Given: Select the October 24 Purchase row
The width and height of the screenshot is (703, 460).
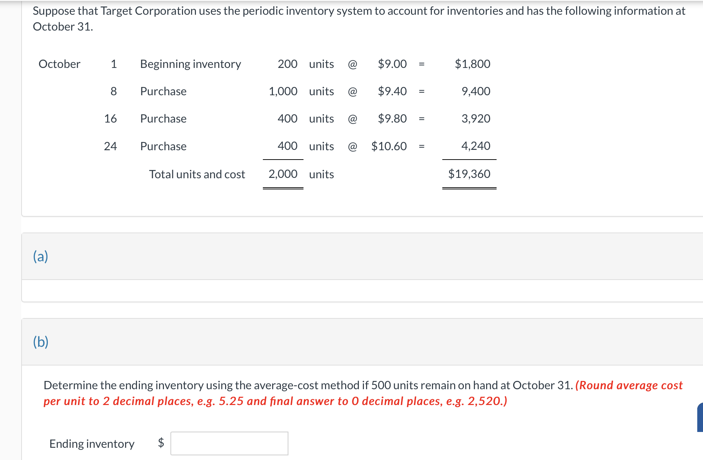Looking at the screenshot, I should (x=163, y=146).
